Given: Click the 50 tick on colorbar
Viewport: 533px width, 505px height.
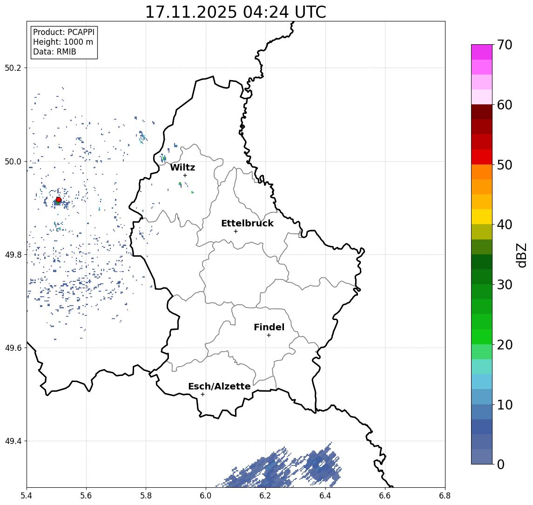Looking at the screenshot, I should point(505,165).
